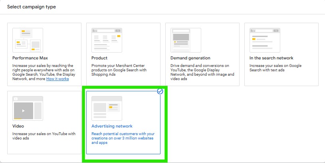Click the checkmark on Advertising network card
The height and width of the screenshot is (163, 325).
click(x=160, y=91)
